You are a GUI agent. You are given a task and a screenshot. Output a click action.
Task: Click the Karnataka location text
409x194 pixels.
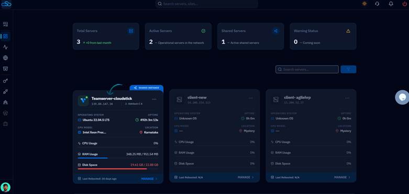point(151,132)
